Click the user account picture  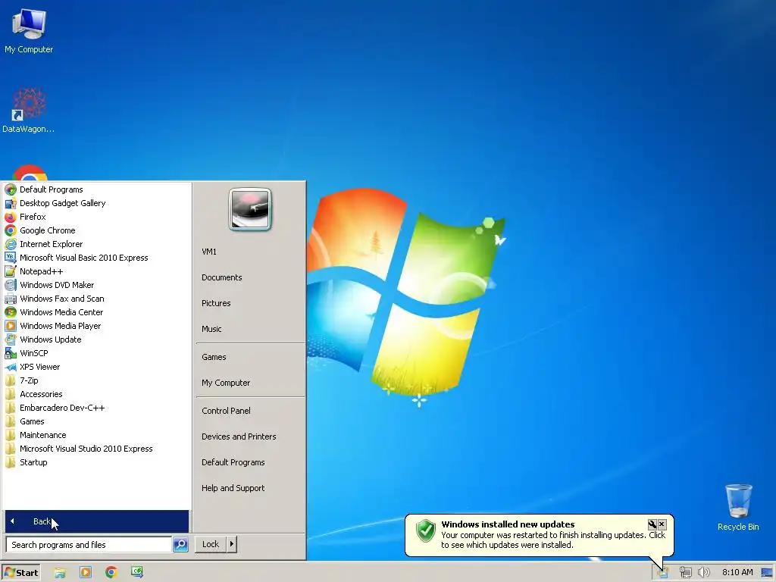(x=250, y=209)
